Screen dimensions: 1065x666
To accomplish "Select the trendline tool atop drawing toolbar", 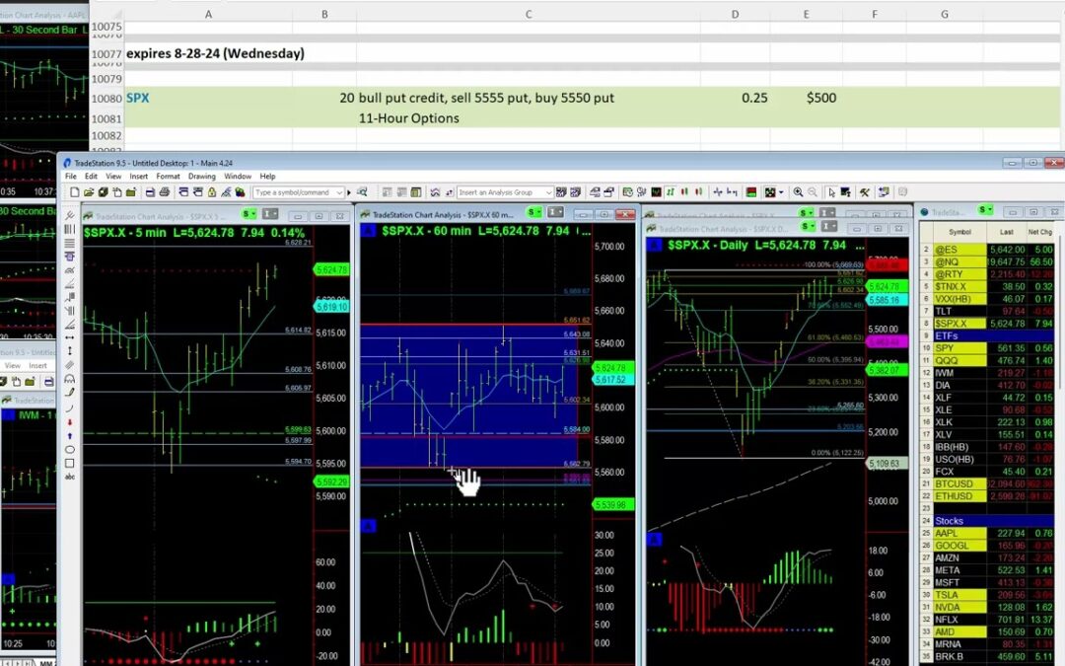I will click(x=69, y=215).
